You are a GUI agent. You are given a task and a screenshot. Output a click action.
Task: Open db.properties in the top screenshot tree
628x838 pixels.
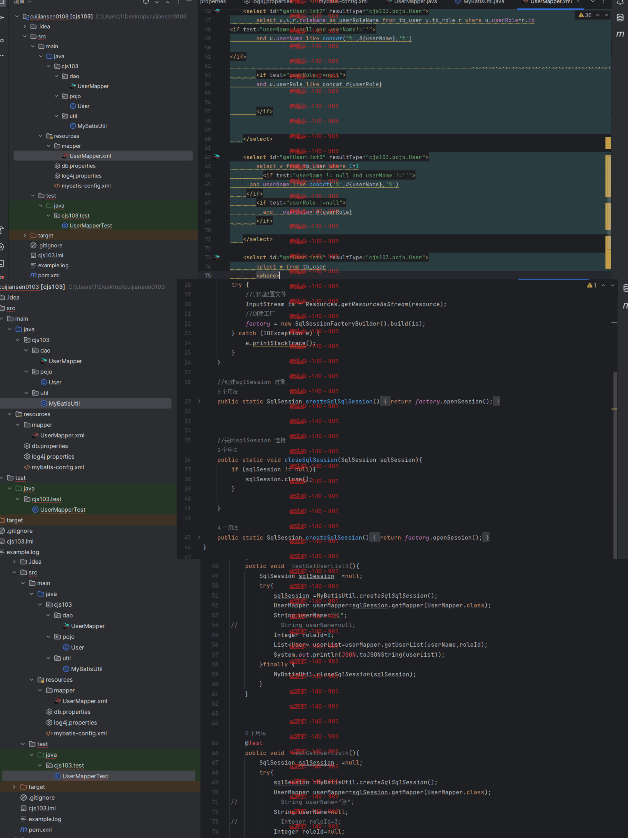click(75, 166)
